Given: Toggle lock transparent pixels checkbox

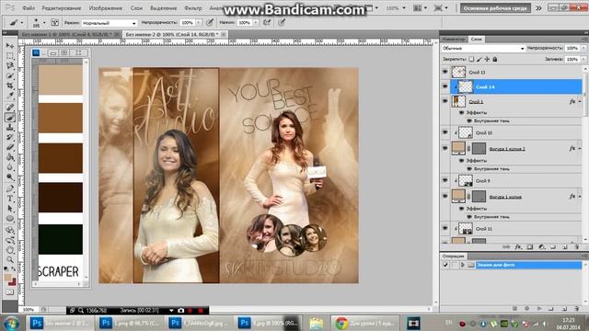Looking at the screenshot, I should pos(471,59).
